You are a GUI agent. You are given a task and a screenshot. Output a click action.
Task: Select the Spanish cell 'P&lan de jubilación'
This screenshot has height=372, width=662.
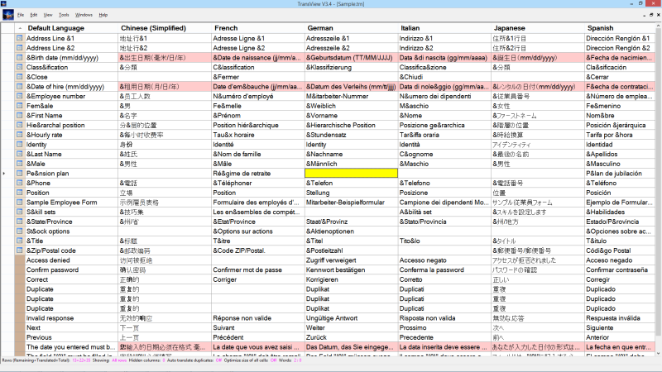pyautogui.click(x=620, y=174)
